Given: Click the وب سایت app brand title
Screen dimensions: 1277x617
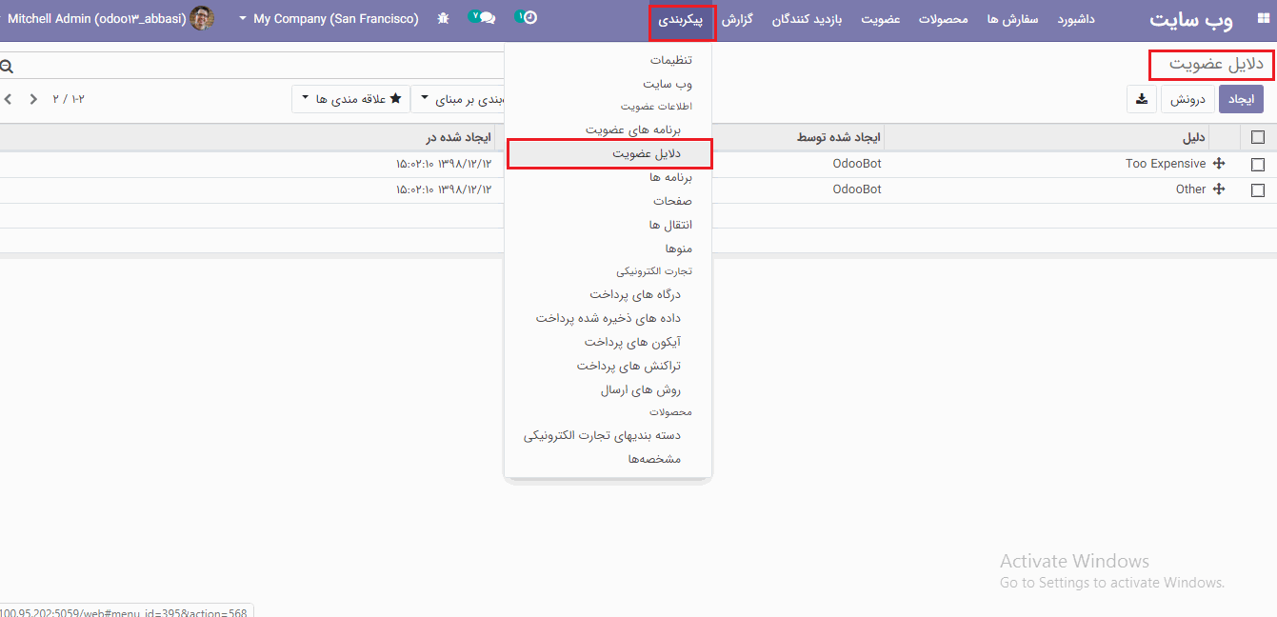Looking at the screenshot, I should point(1191,19).
